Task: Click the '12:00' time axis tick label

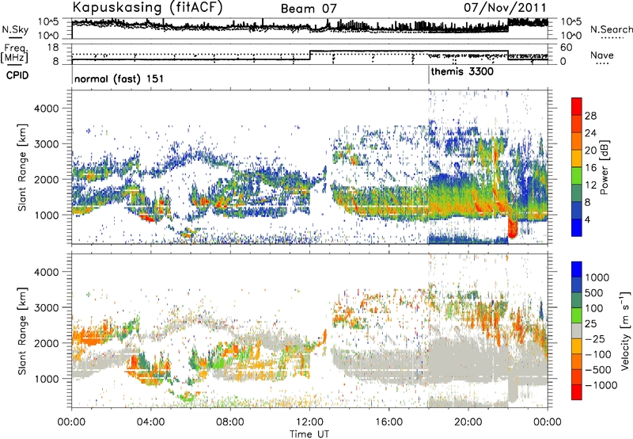Action: pos(309,422)
